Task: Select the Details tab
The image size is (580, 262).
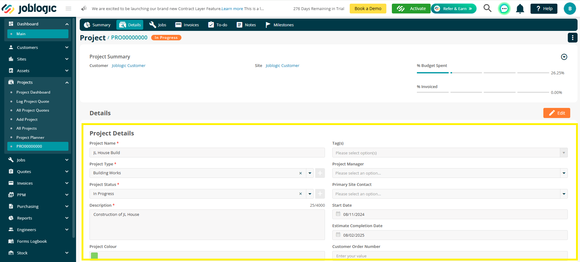Action: 130,25
